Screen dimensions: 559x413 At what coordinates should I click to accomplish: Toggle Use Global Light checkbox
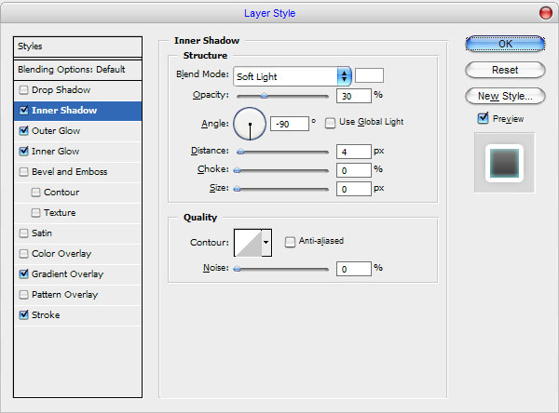(x=330, y=123)
